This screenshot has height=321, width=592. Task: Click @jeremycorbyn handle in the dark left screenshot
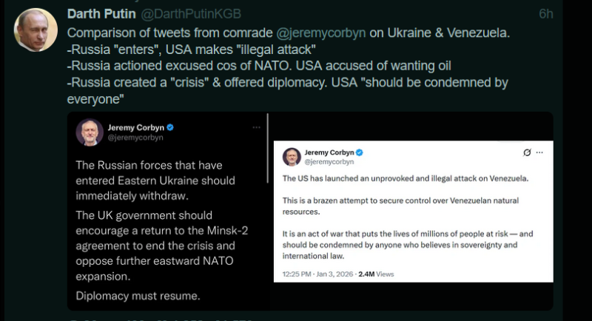coord(135,138)
